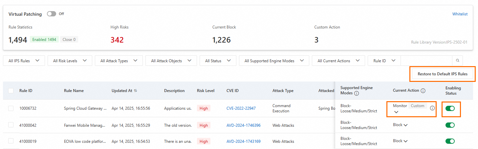Click info icon in rule 10006732 action cell
The height and width of the screenshot is (149, 478).
432,108
